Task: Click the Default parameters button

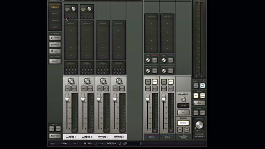Action: click(55, 61)
